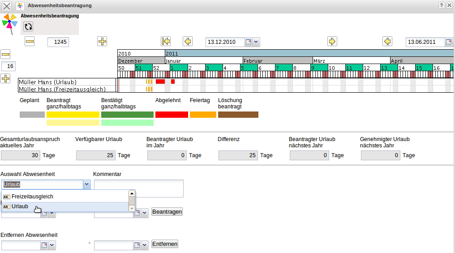Click the plus icon below the 16 field
455x253 pixels.
point(5,78)
